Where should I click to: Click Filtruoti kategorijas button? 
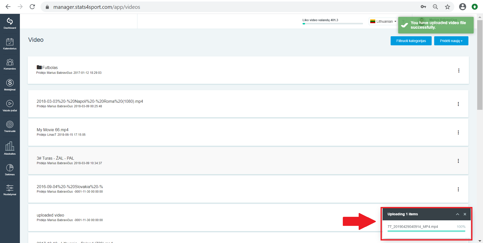click(411, 41)
